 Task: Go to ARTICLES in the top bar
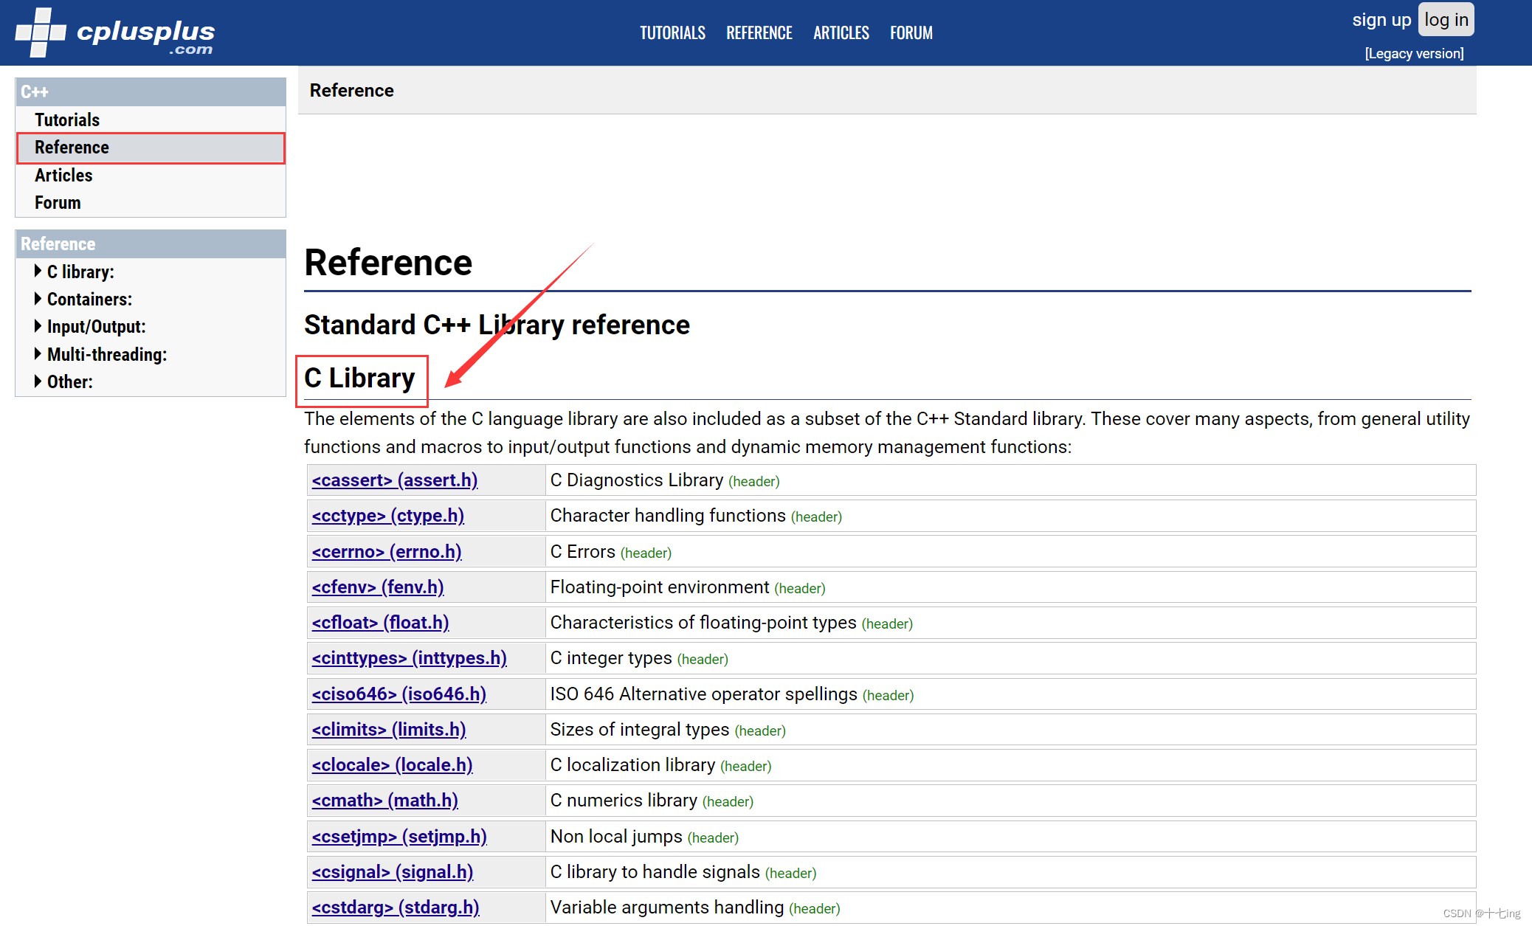tap(841, 33)
